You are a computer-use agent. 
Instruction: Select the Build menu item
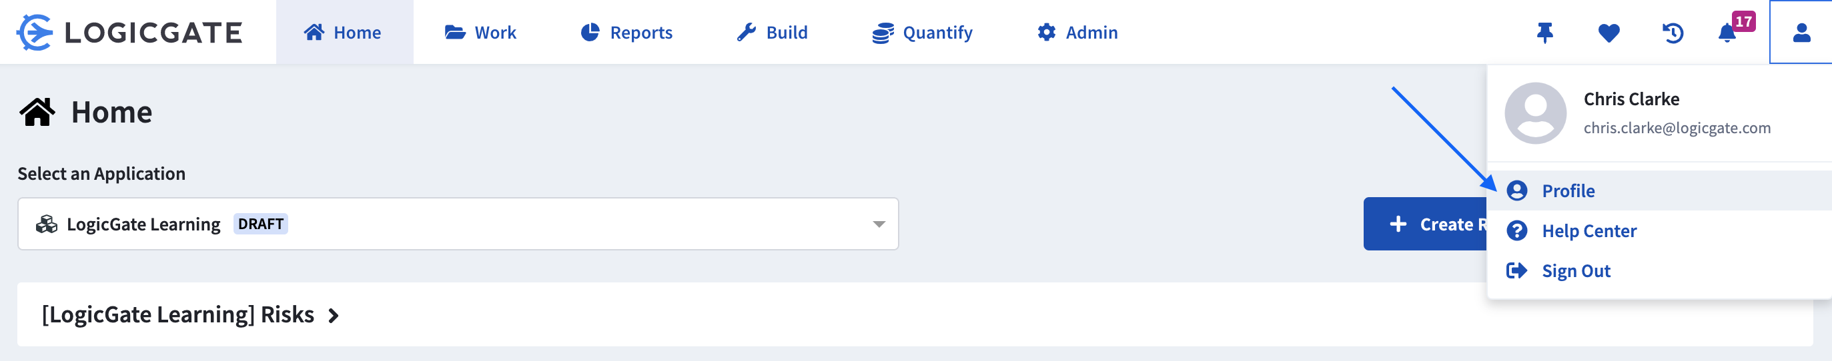(772, 33)
